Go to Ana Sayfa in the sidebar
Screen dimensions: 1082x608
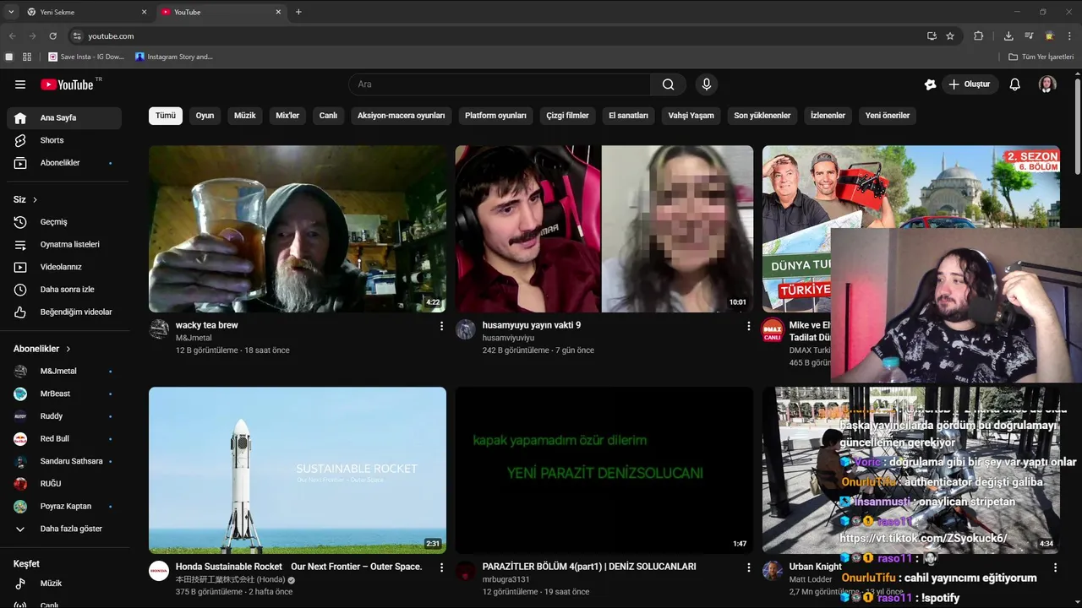64,118
